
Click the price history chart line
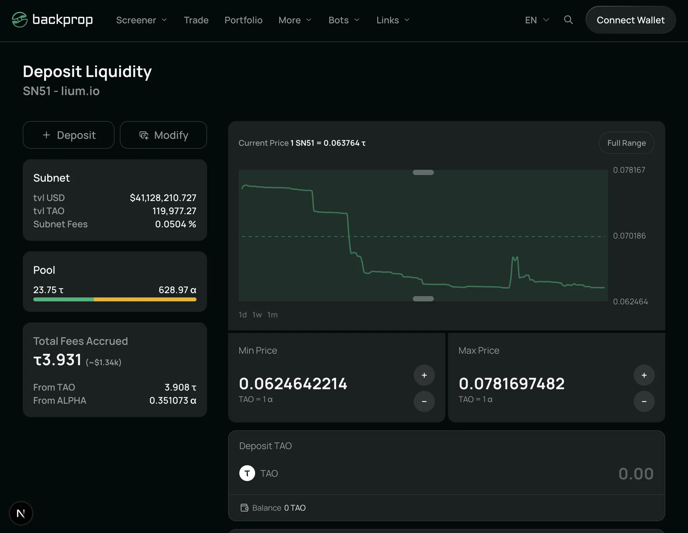423,237
